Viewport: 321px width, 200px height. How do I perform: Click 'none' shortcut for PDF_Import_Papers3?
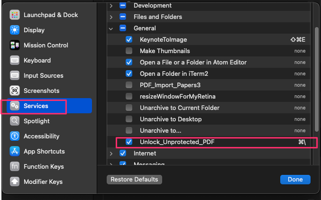pyautogui.click(x=300, y=85)
